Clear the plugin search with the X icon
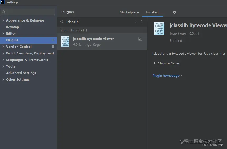The image size is (227, 149). tap(136, 22)
